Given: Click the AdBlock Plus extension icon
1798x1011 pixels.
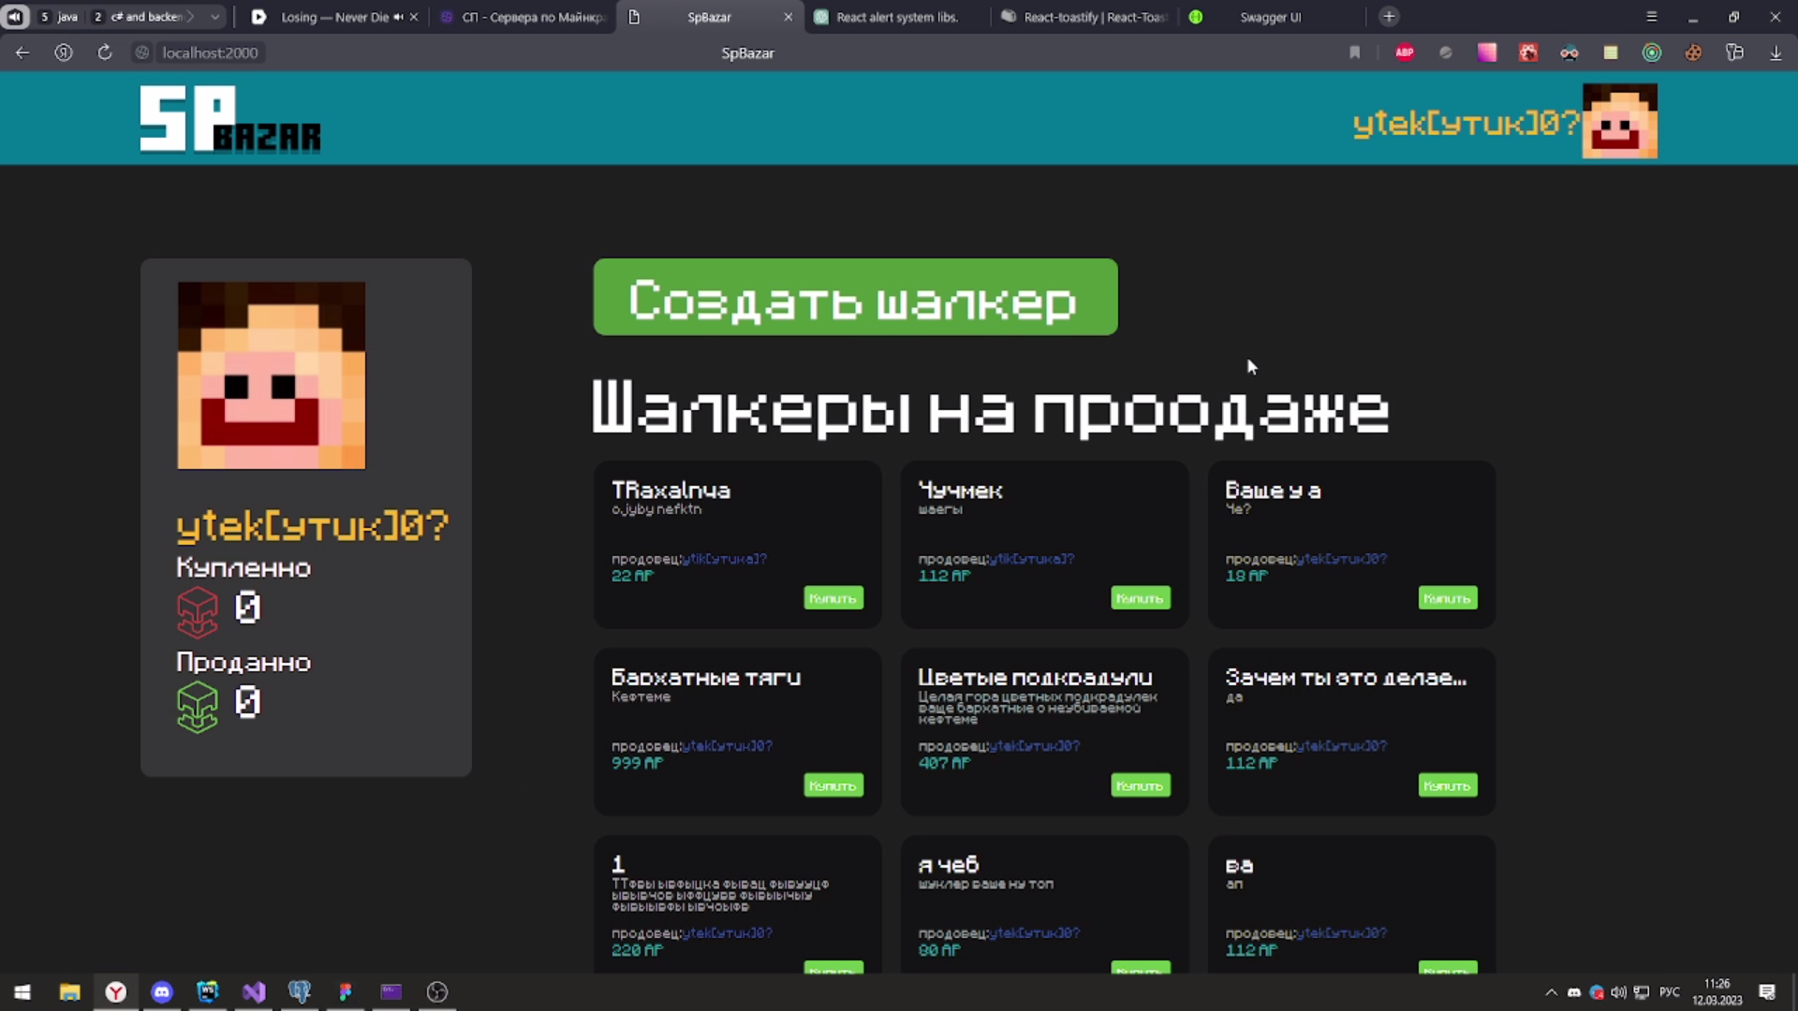Looking at the screenshot, I should (1404, 52).
